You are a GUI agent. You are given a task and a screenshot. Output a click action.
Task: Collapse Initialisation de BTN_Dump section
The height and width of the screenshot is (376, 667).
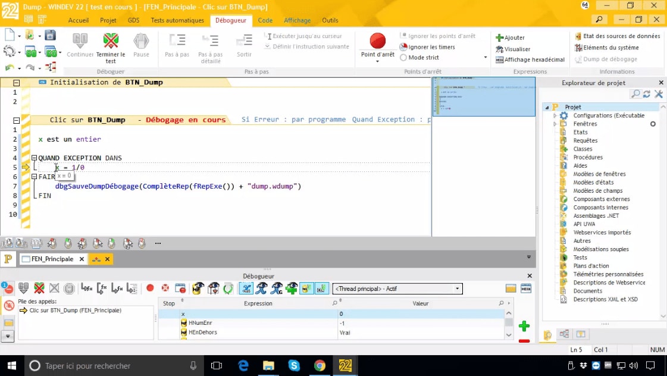pyautogui.click(x=16, y=83)
